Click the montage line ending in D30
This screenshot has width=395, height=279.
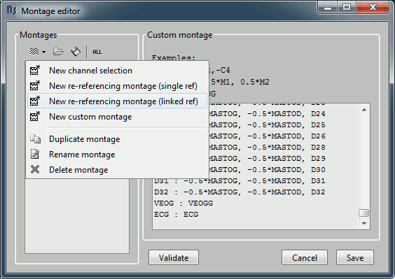267,169
